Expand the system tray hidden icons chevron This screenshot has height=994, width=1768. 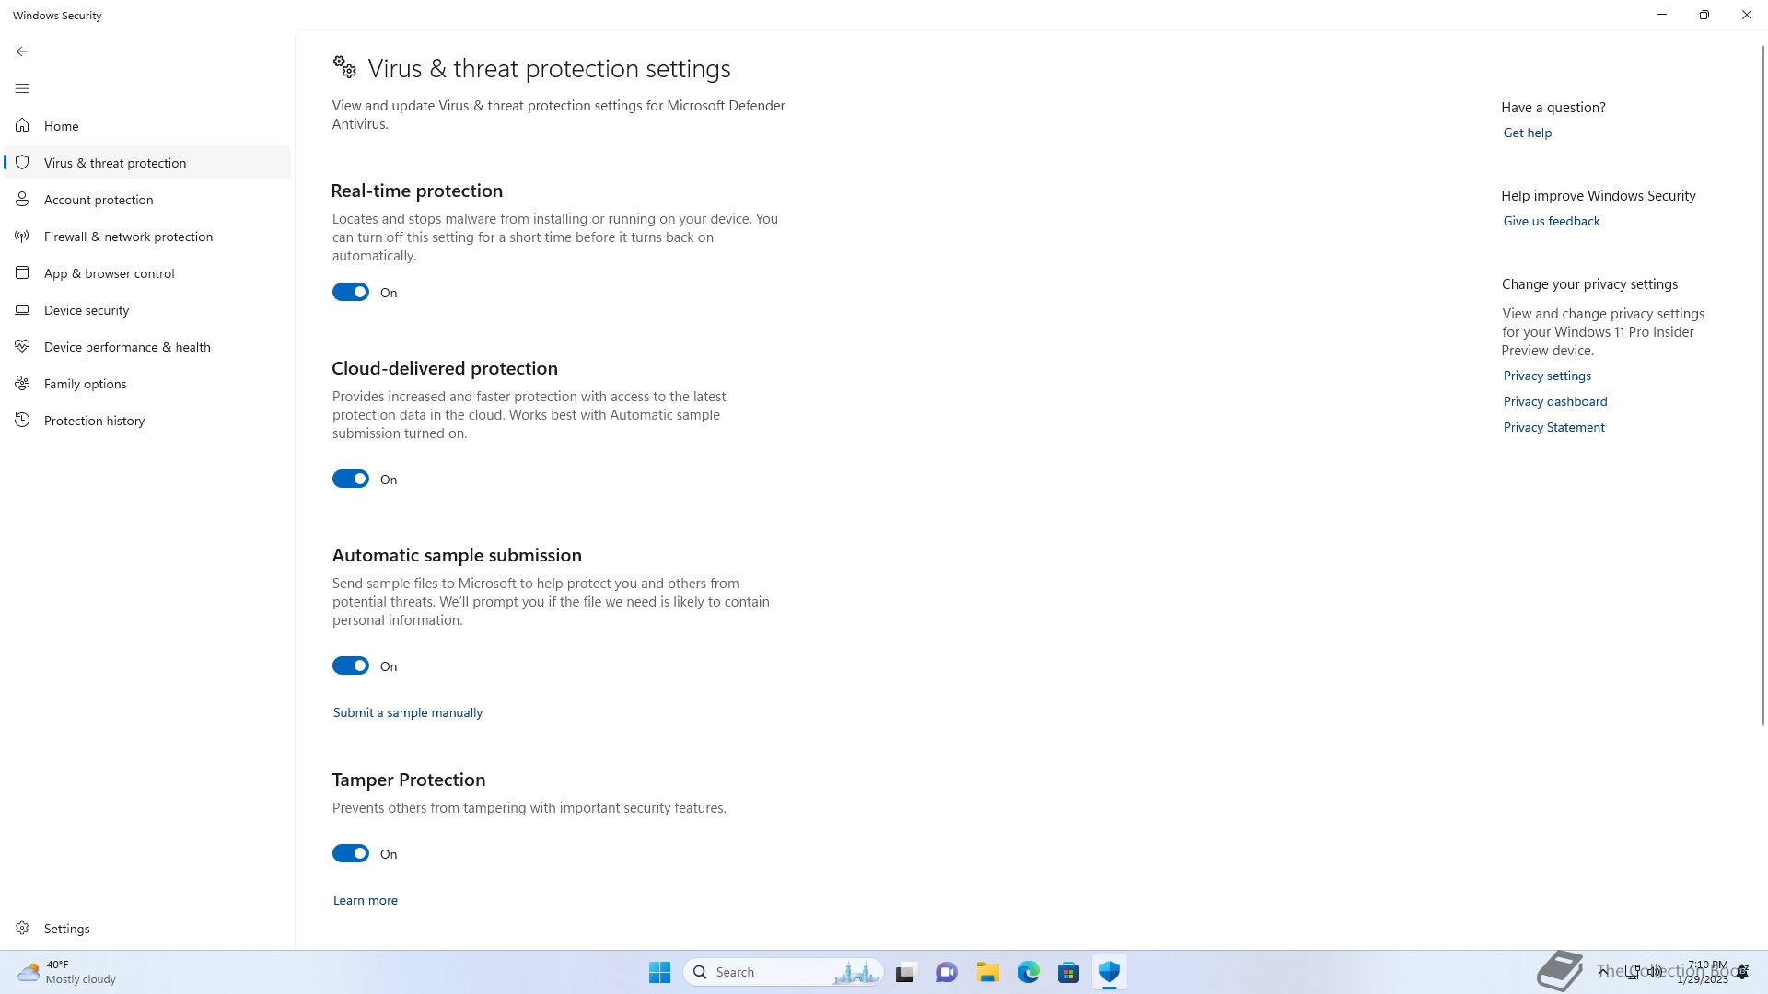coord(1603,971)
